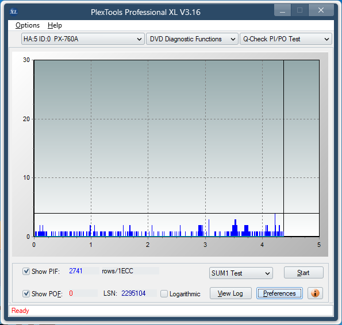This screenshot has height=325, width=342.
Task: Minimize the PlexTools window
Action: coord(282,10)
